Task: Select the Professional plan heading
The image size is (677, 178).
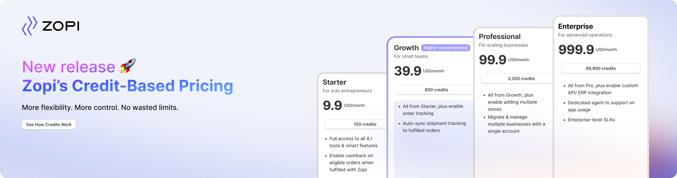Action: (x=499, y=37)
